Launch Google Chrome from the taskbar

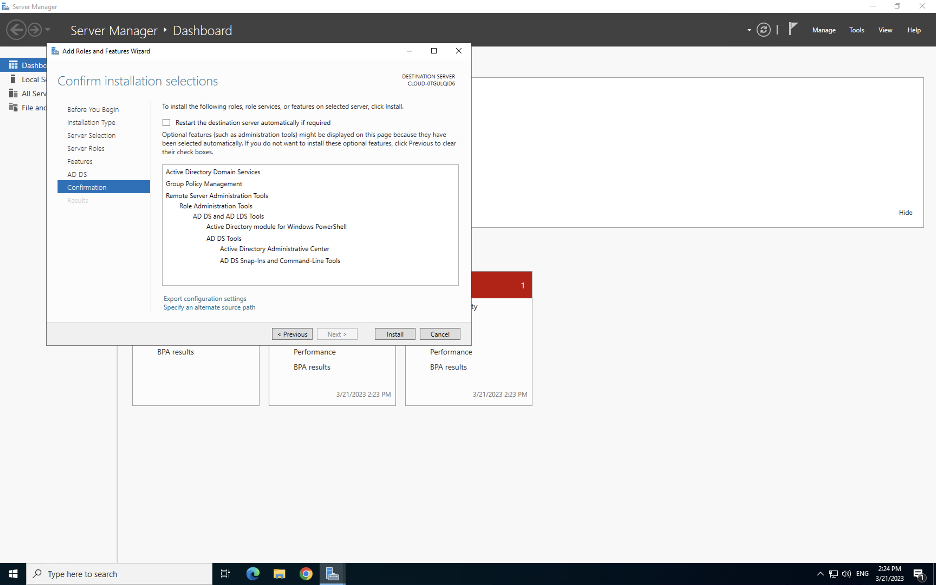point(306,573)
